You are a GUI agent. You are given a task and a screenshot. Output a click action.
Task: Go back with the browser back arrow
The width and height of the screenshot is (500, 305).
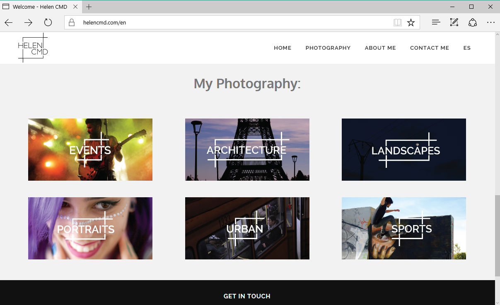click(9, 23)
